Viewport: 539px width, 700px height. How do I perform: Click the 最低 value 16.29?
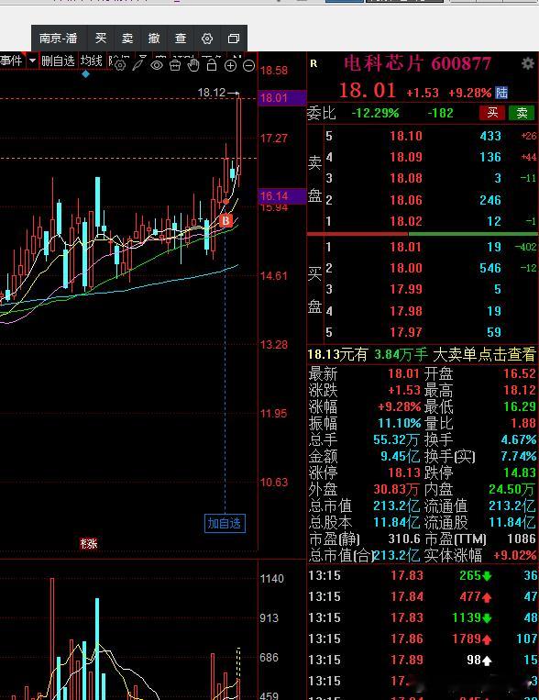point(520,406)
